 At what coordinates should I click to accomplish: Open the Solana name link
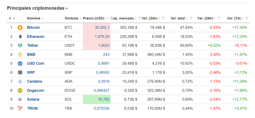[x=33, y=99]
